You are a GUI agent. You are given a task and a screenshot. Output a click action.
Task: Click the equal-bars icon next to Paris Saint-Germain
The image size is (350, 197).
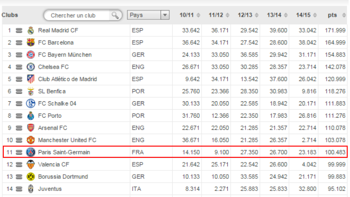[x=19, y=152]
